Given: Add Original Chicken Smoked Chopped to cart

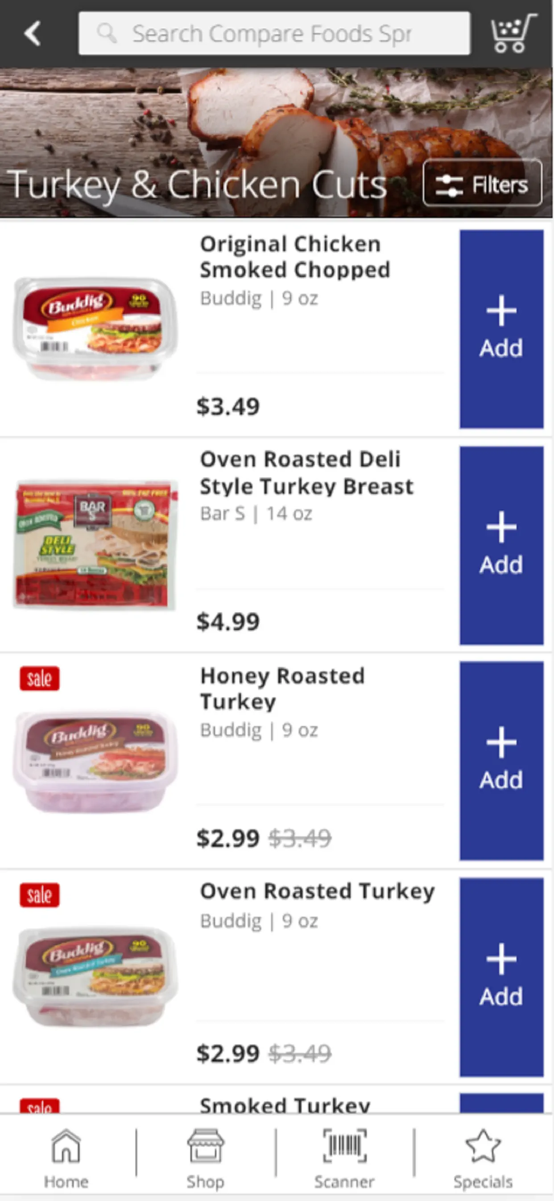Looking at the screenshot, I should pyautogui.click(x=501, y=329).
